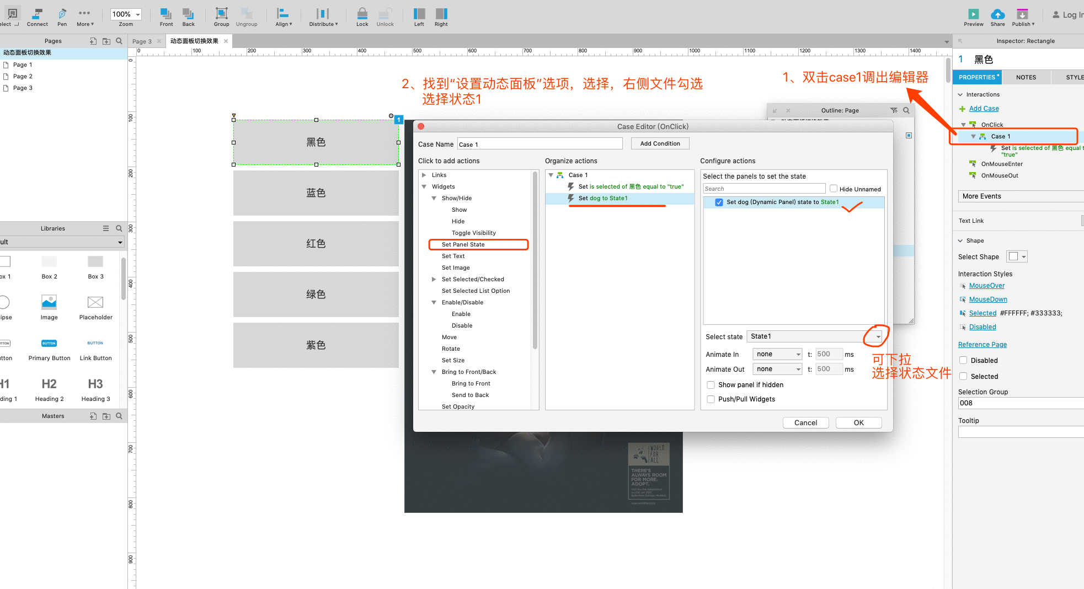The height and width of the screenshot is (589, 1084).
Task: Send widget to Back
Action: [x=189, y=17]
